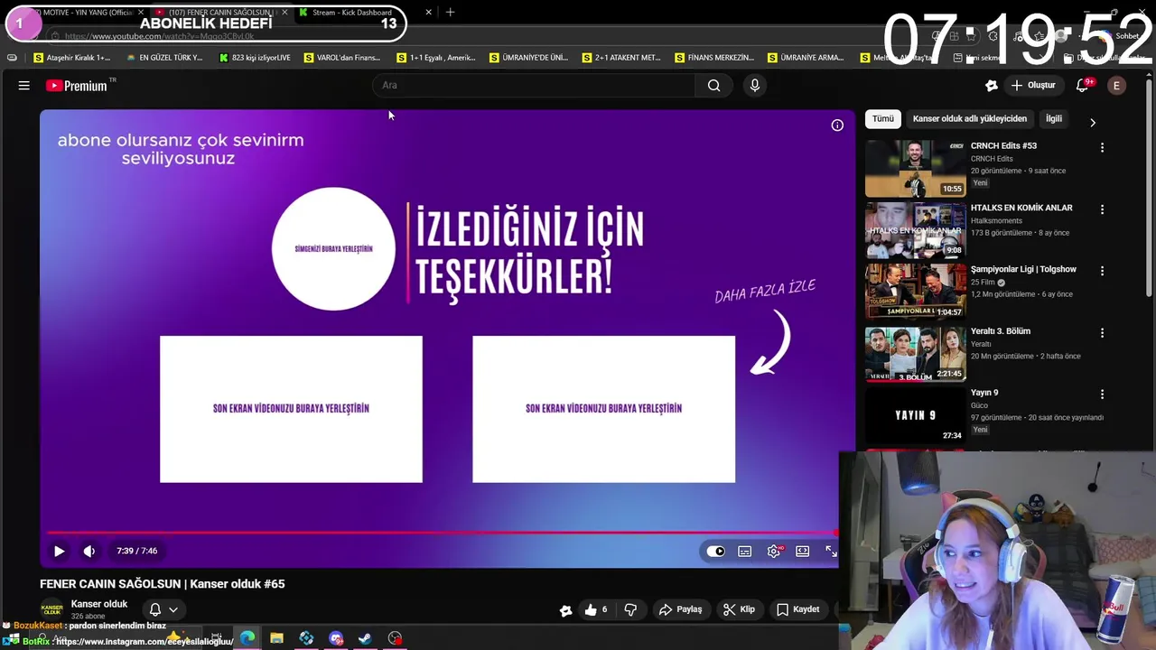
Task: Open the Yeraltı 3. Bölüm thumbnail
Action: (915, 354)
